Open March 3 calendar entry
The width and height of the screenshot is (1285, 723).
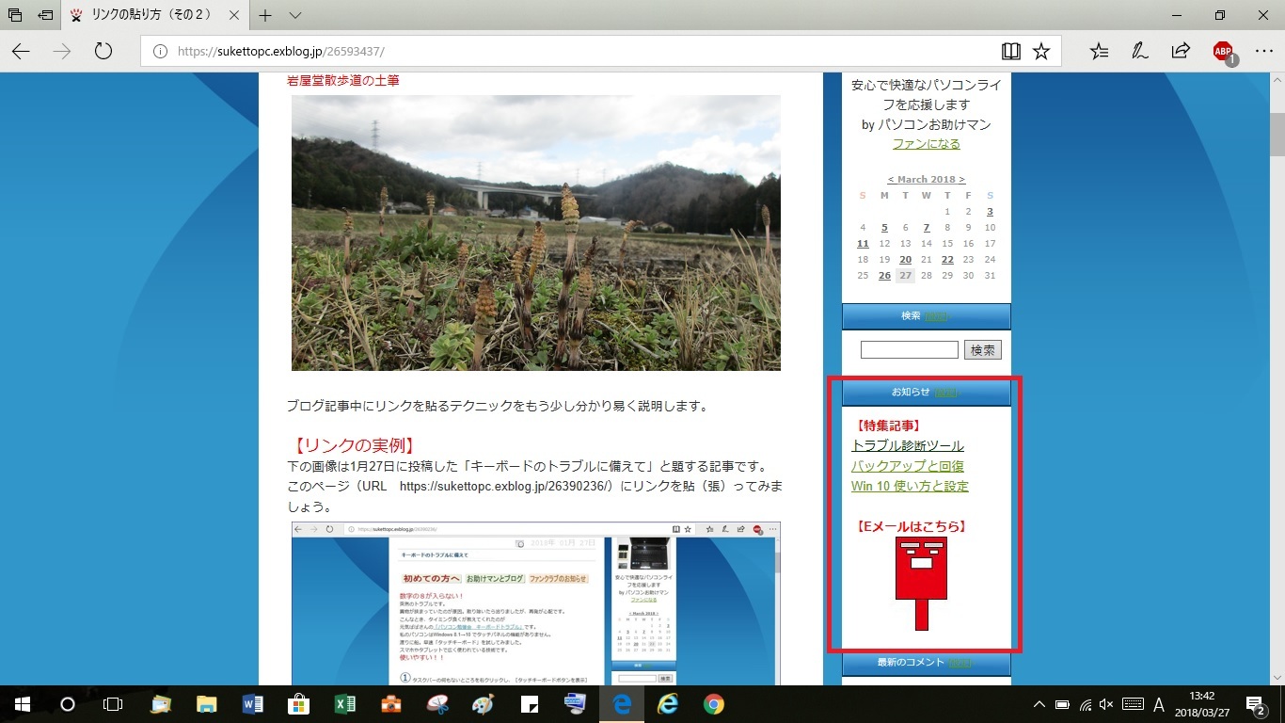[x=990, y=212]
